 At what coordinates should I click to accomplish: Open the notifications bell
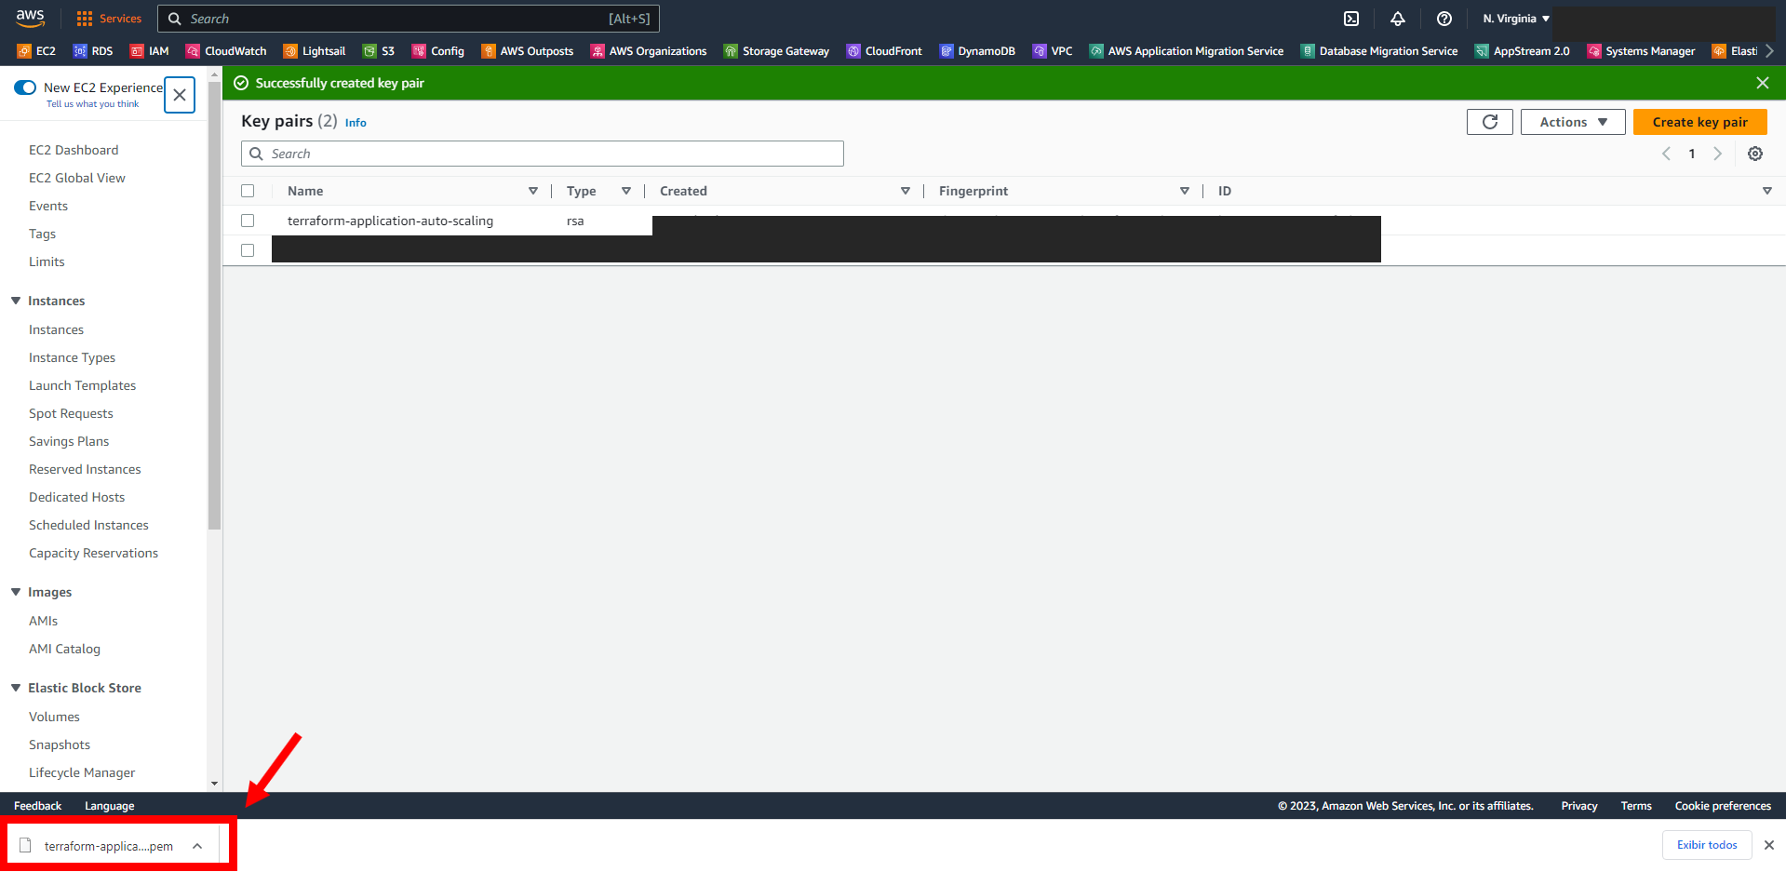[x=1398, y=19]
